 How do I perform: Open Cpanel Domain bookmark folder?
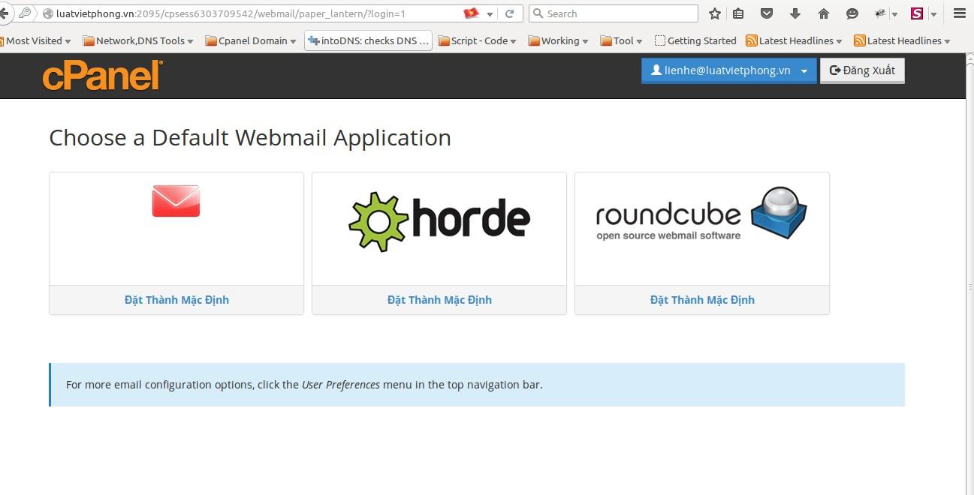coord(251,40)
